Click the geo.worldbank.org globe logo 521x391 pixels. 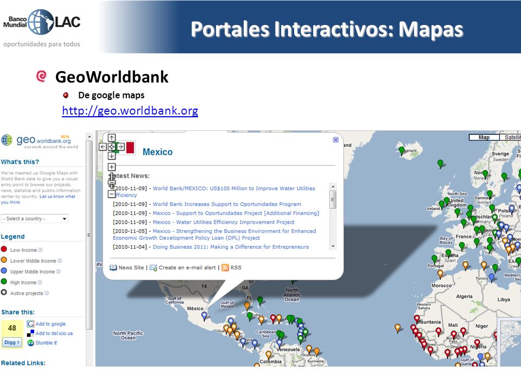[7, 140]
